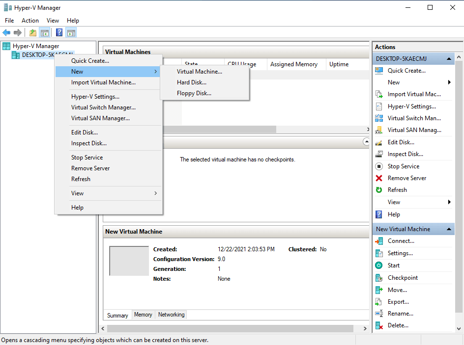Select Inspect Disk... in the context menu
The width and height of the screenshot is (464, 345).
click(x=109, y=143)
